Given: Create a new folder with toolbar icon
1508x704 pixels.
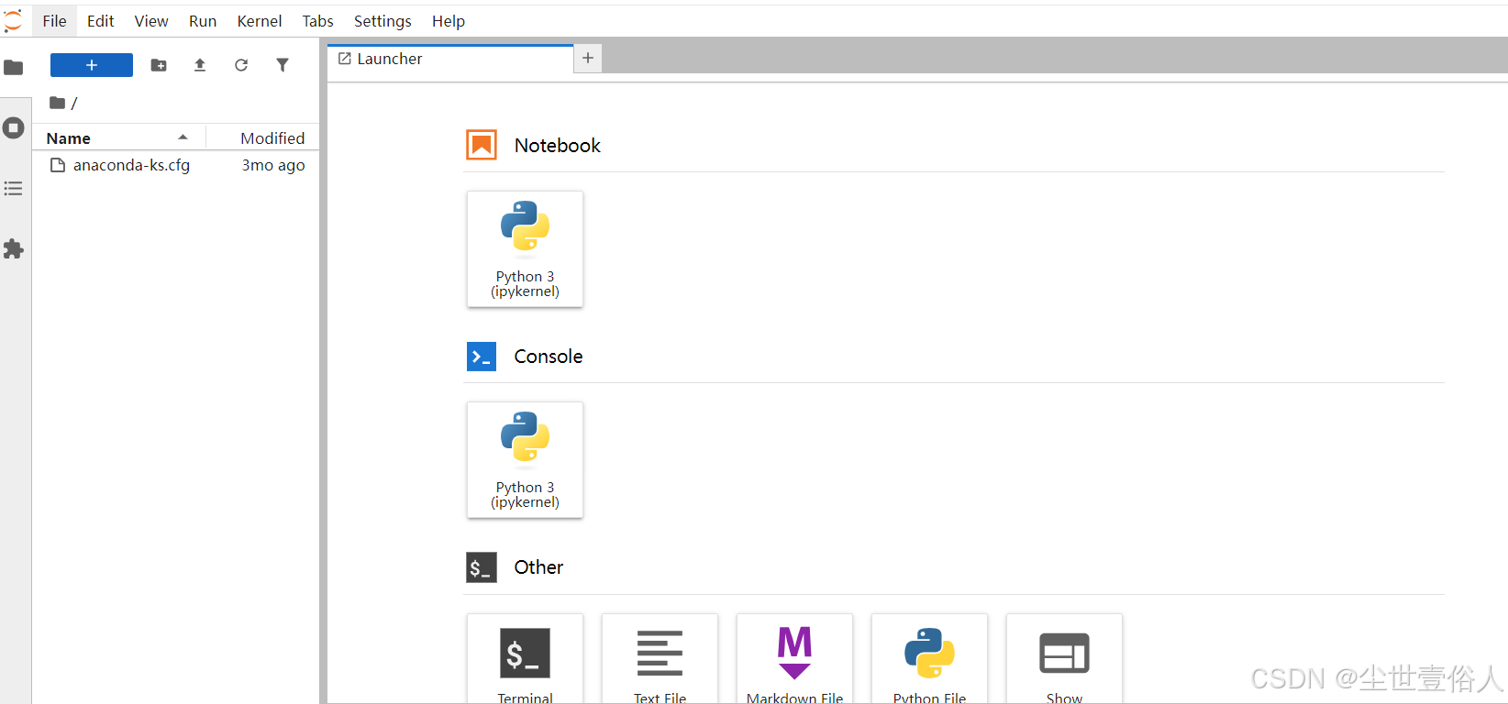Looking at the screenshot, I should (159, 65).
